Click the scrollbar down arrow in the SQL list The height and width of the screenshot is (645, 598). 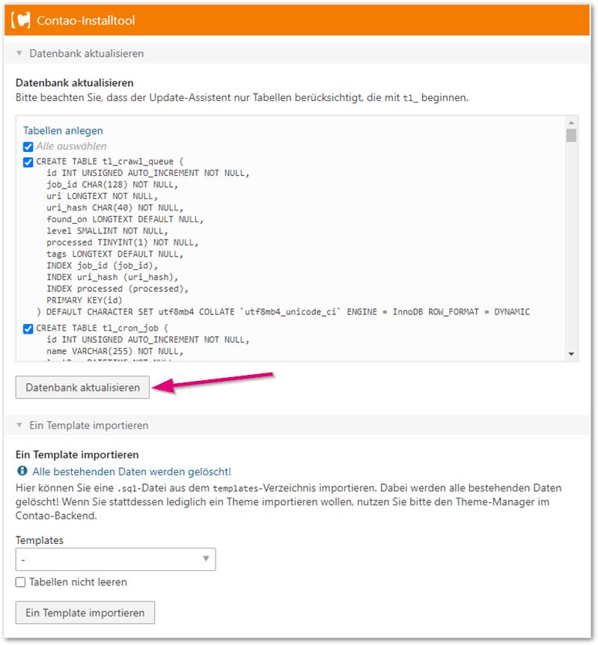pos(571,354)
